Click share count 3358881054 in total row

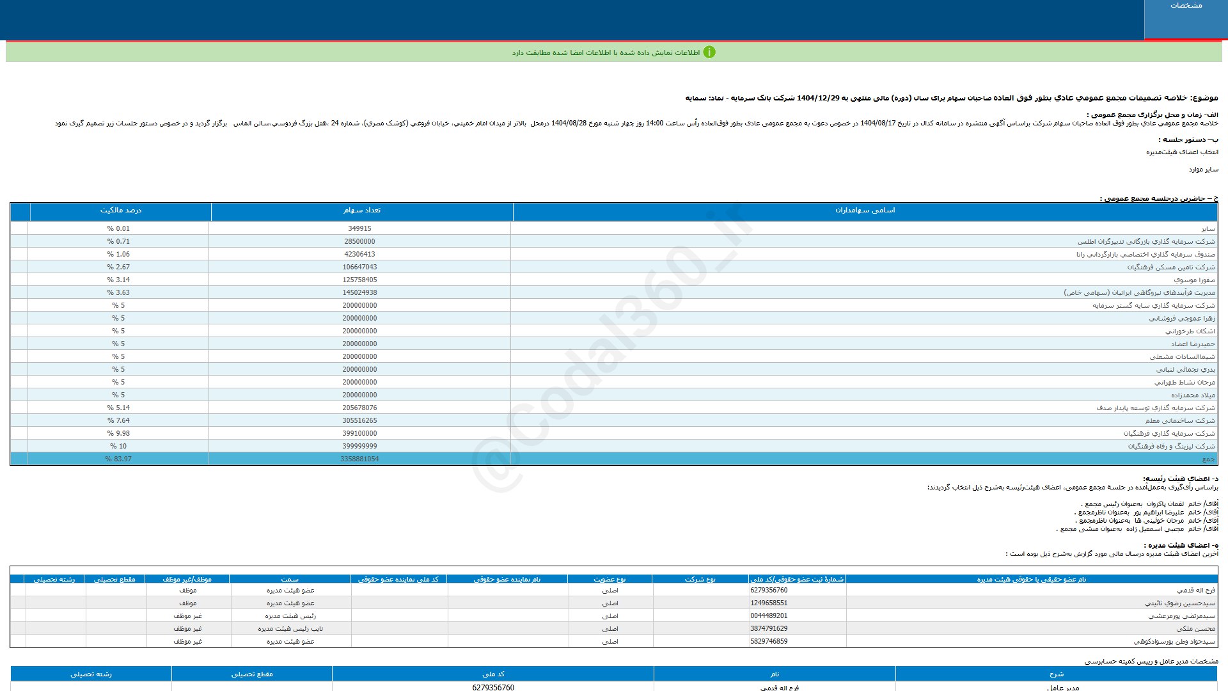click(359, 459)
